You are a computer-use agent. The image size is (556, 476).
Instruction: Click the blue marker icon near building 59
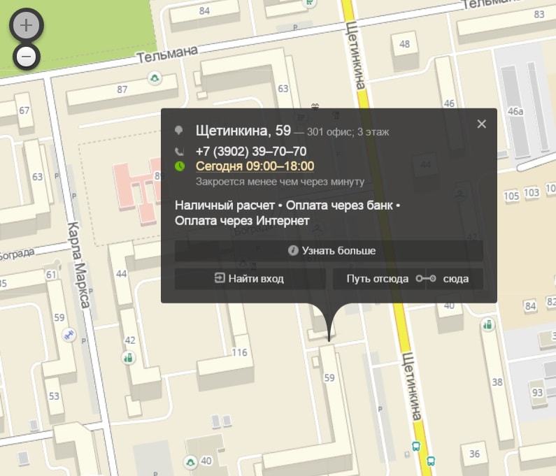(x=69, y=335)
